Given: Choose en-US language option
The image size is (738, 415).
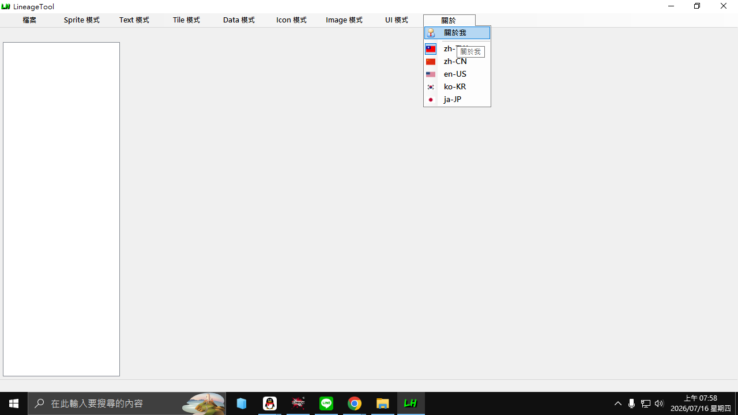Looking at the screenshot, I should click(x=457, y=74).
